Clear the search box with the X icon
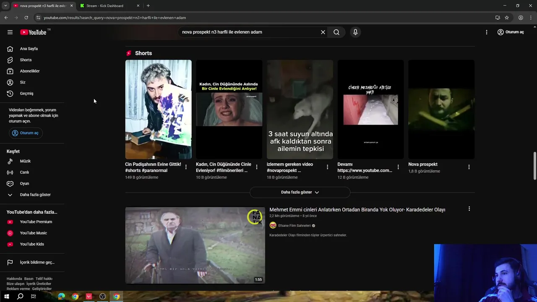 pyautogui.click(x=323, y=32)
